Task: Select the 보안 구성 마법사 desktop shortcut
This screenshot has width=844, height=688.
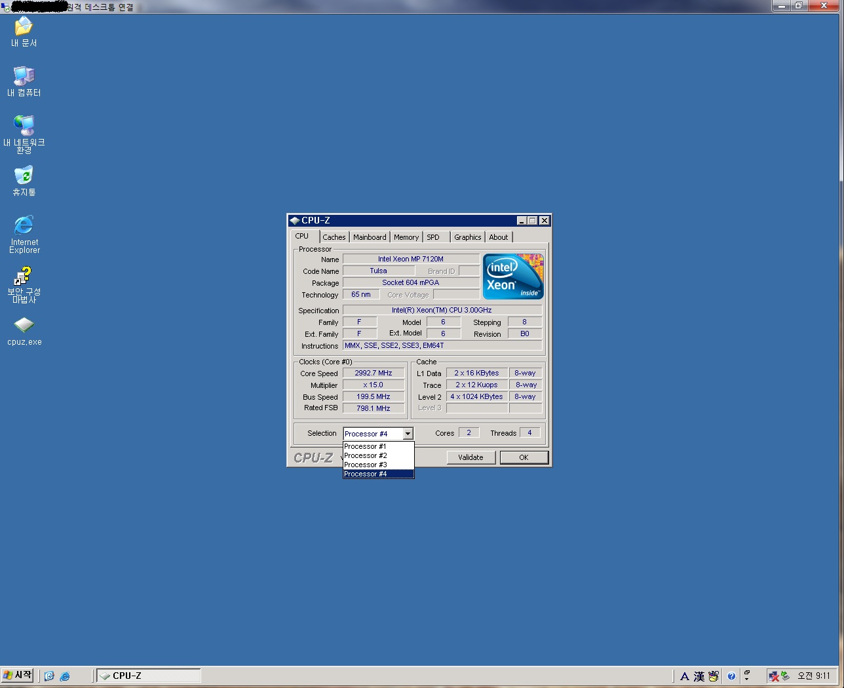Action: pos(24,285)
